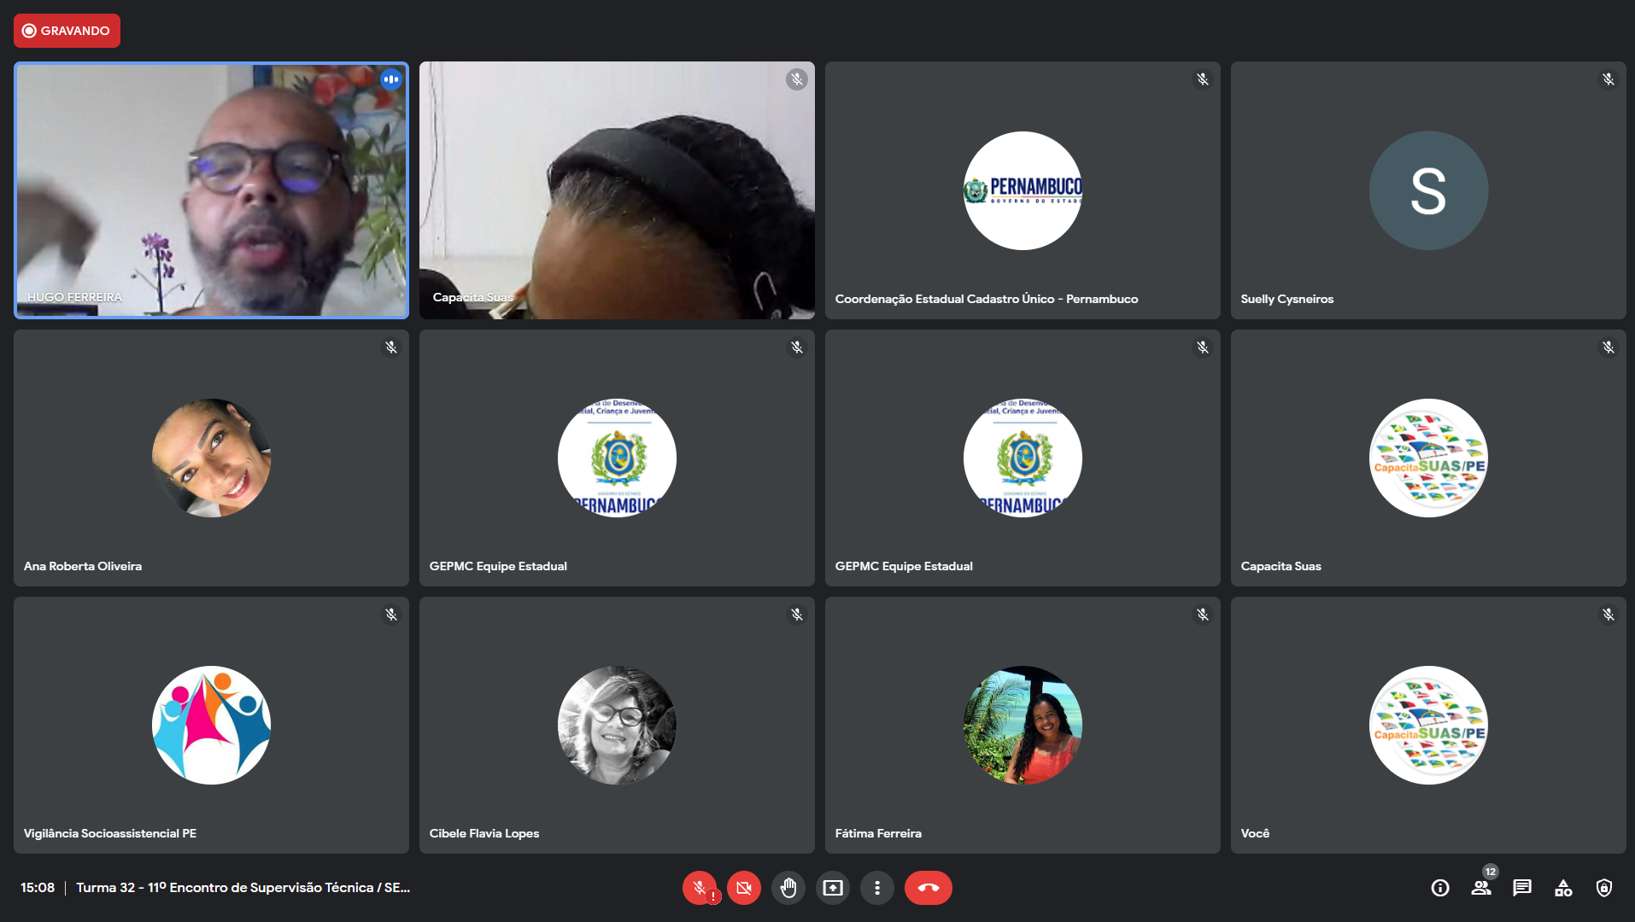This screenshot has height=922, width=1635.
Task: Click the muted mic icon on Ana Roberta Oliveira's tile
Action: 391,347
